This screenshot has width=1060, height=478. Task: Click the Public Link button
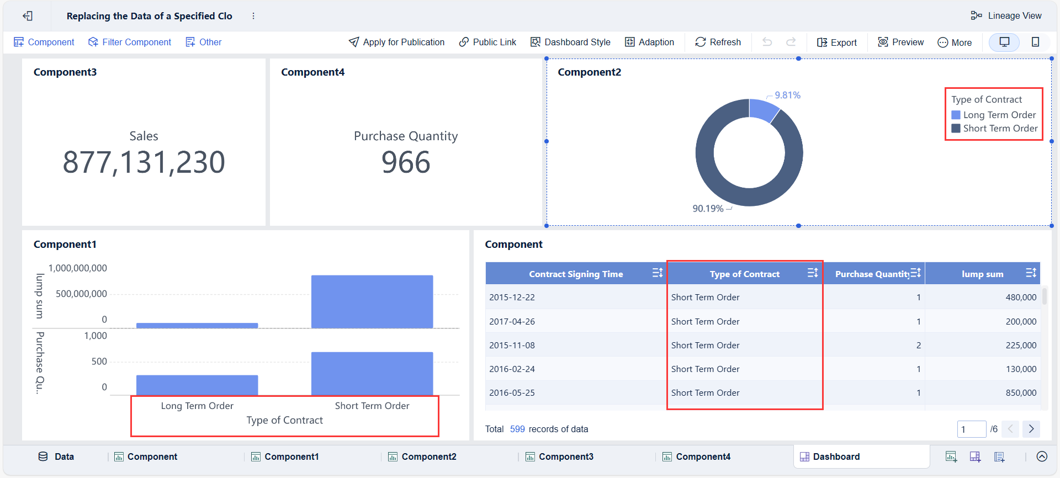pos(487,42)
